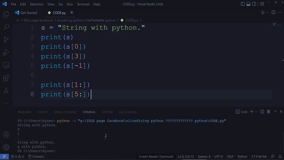Open notifications bell

click(280, 156)
